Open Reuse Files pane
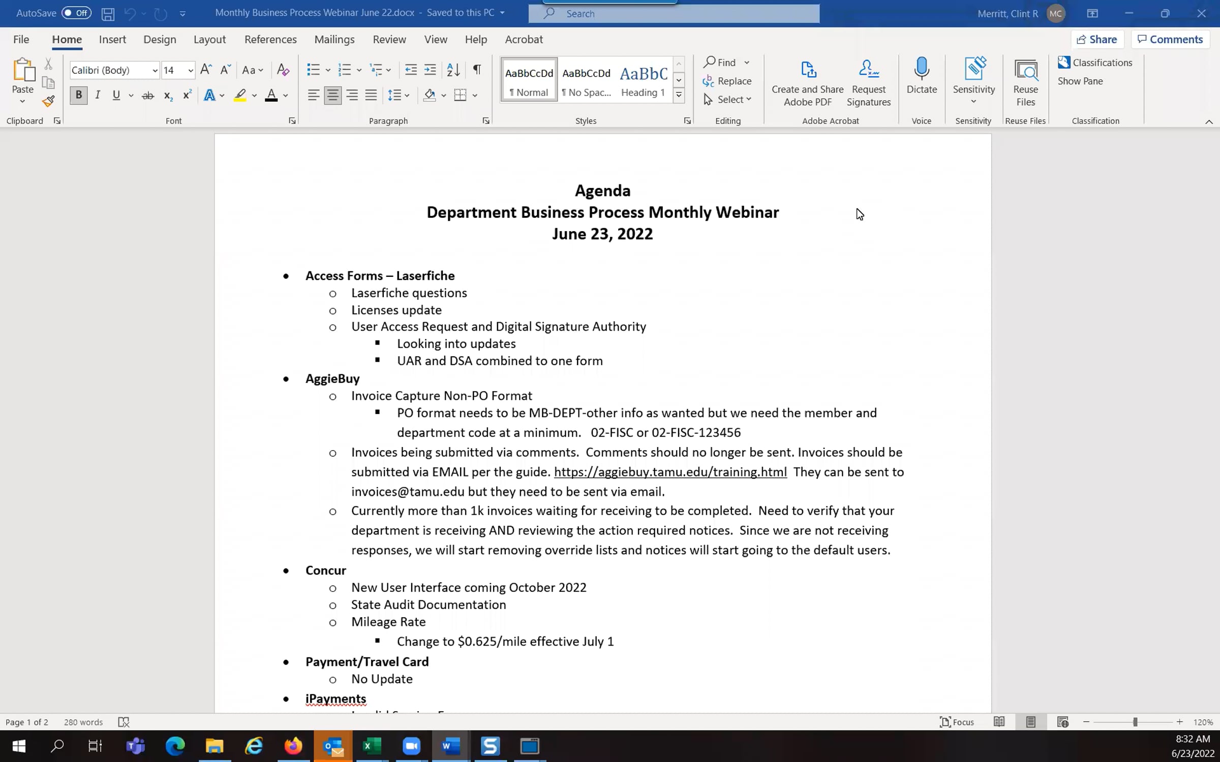 (x=1025, y=82)
